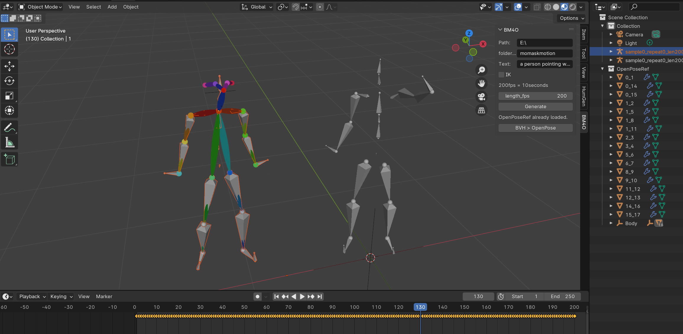Switch to material preview shading
The height and width of the screenshot is (334, 683).
tap(564, 7)
